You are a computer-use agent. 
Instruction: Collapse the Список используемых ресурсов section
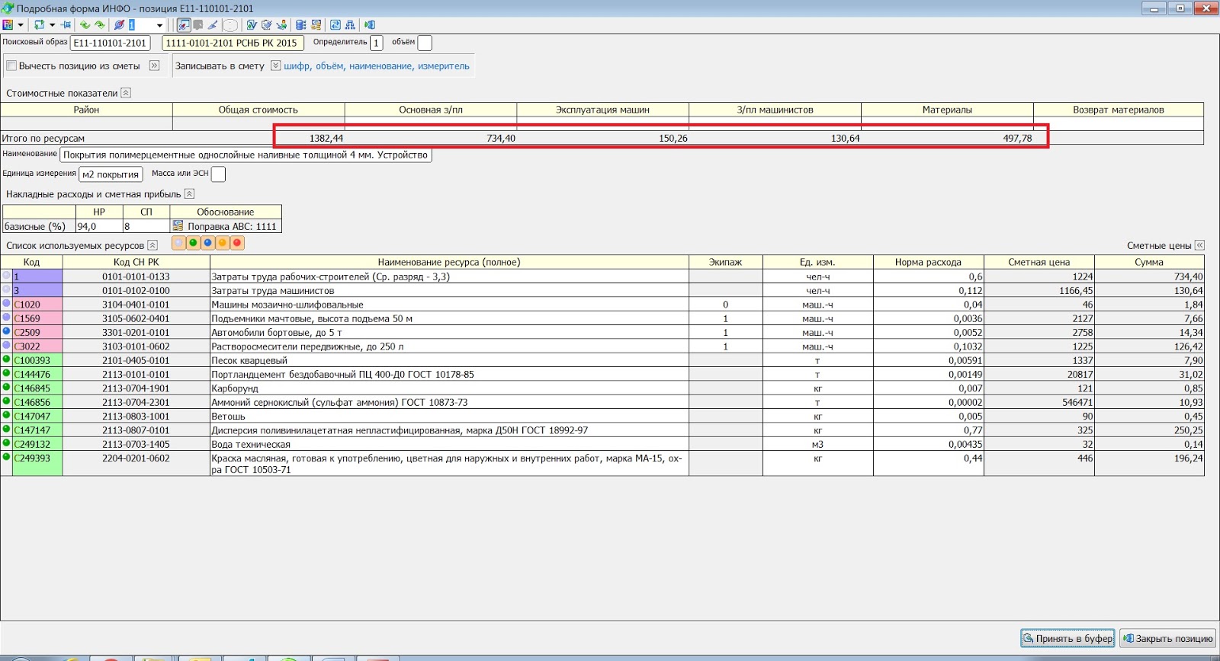(x=152, y=245)
